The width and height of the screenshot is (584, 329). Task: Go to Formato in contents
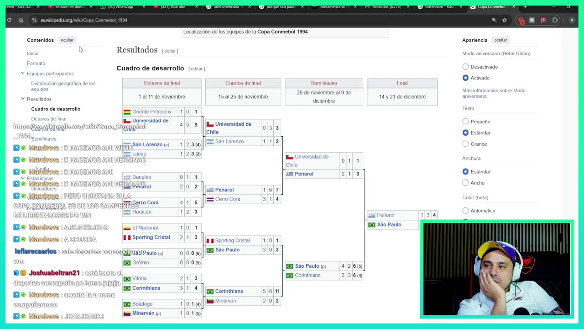36,64
